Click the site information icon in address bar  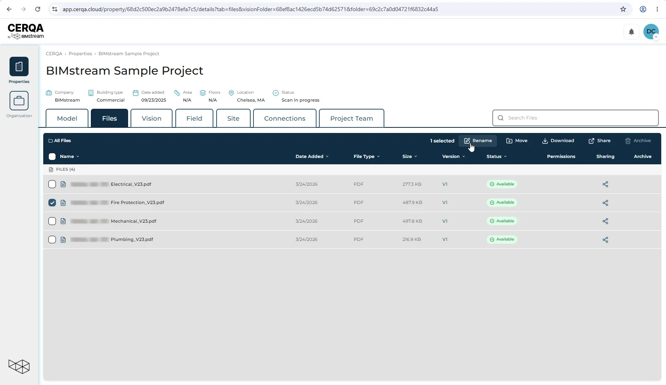click(55, 9)
